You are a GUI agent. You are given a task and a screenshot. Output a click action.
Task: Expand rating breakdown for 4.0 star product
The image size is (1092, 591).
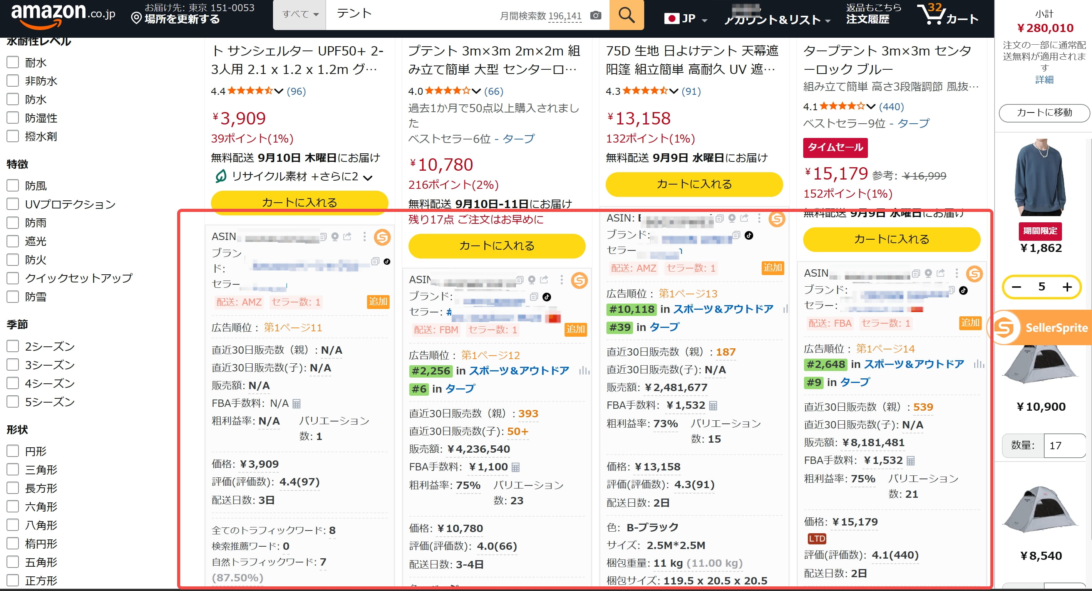(x=476, y=91)
